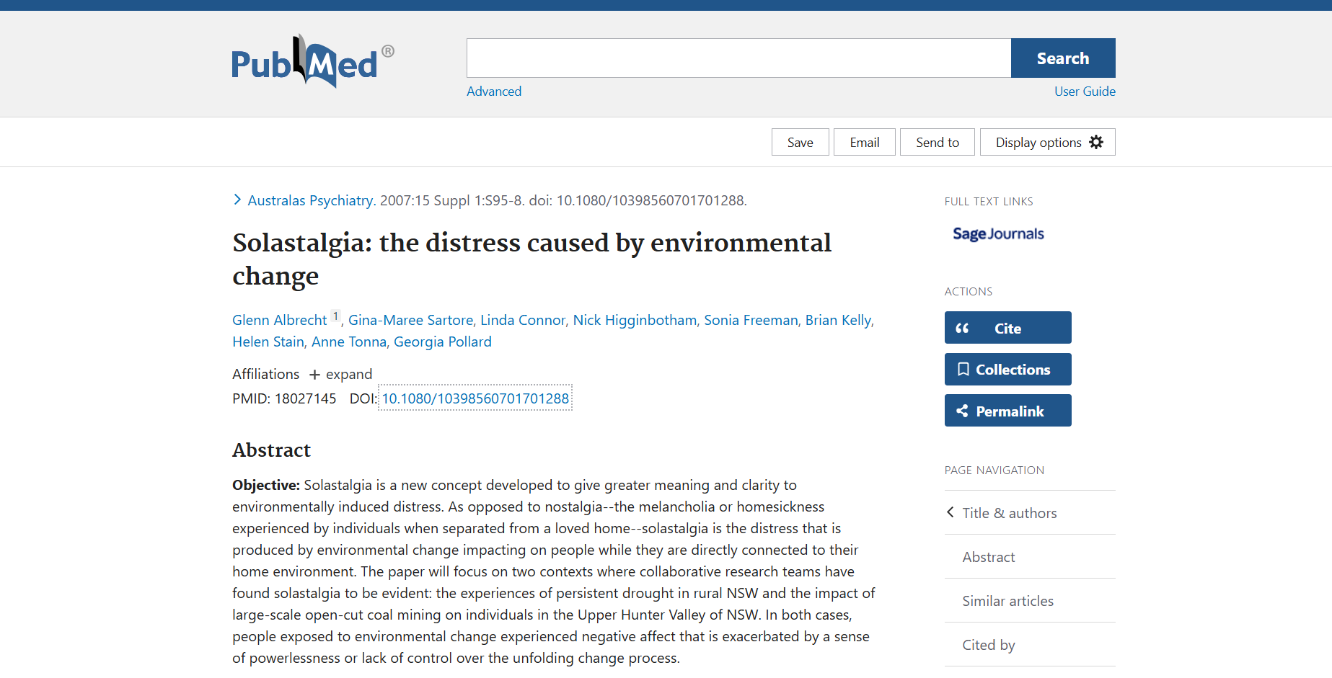Click the chevron before Australas Psychiatry
The height and width of the screenshot is (678, 1332).
point(238,200)
